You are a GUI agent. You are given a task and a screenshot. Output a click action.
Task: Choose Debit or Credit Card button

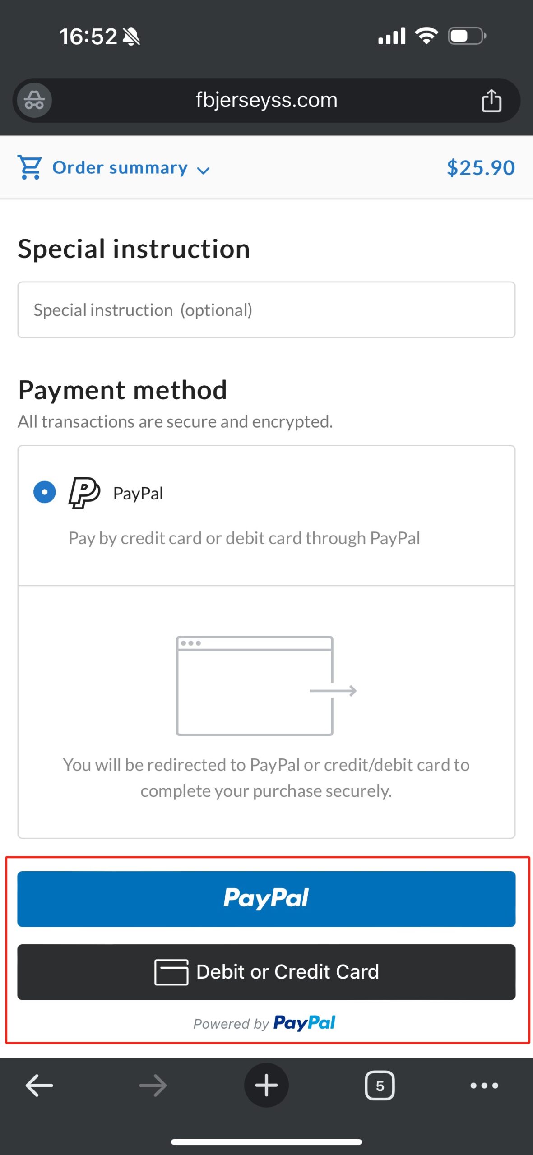266,972
